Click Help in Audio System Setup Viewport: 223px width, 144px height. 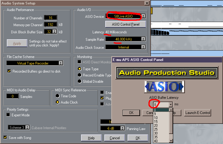[x=91, y=138]
